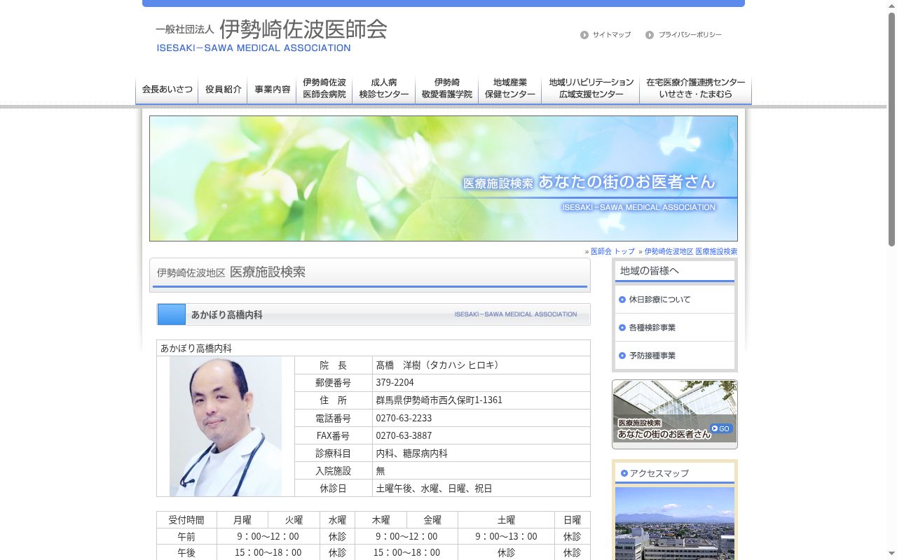Click the address 群馬県伊勢崎市西久保町1-1361

(x=439, y=400)
